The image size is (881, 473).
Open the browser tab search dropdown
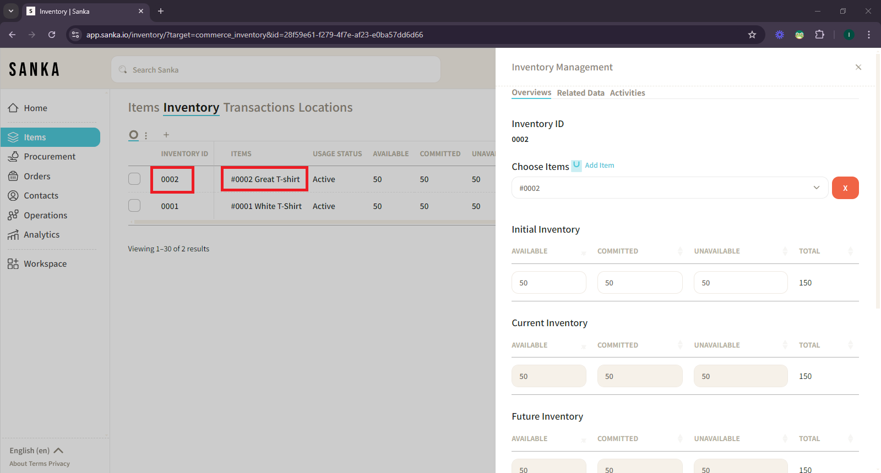[x=11, y=11]
